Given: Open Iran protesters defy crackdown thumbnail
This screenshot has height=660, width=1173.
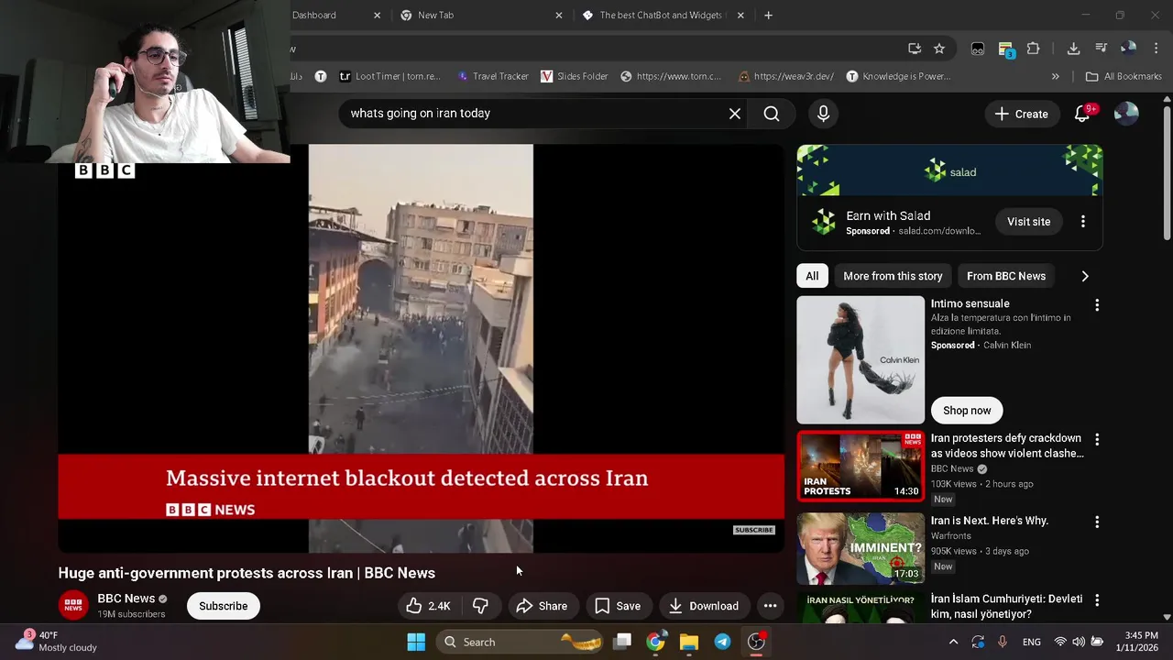Looking at the screenshot, I should 861,467.
